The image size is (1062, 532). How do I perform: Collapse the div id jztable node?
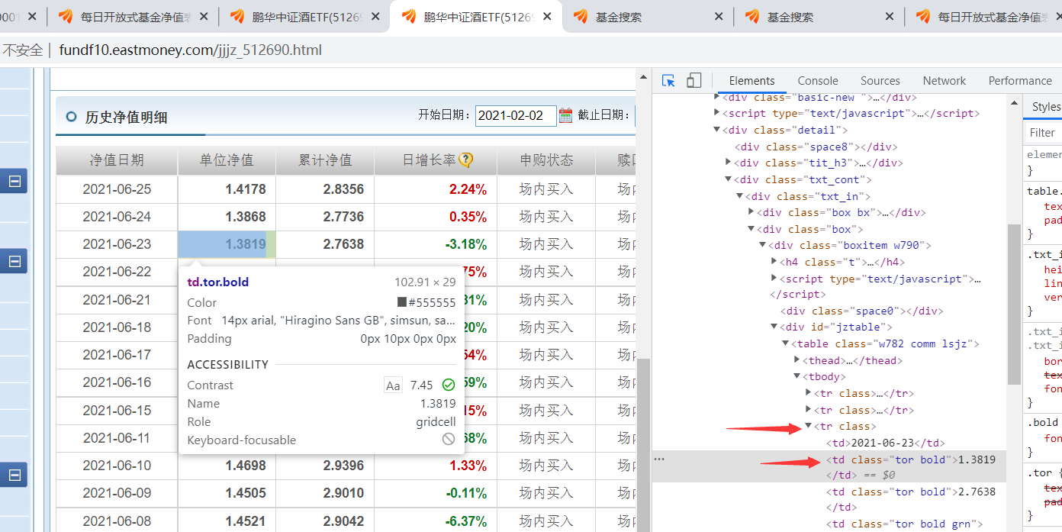click(x=774, y=327)
